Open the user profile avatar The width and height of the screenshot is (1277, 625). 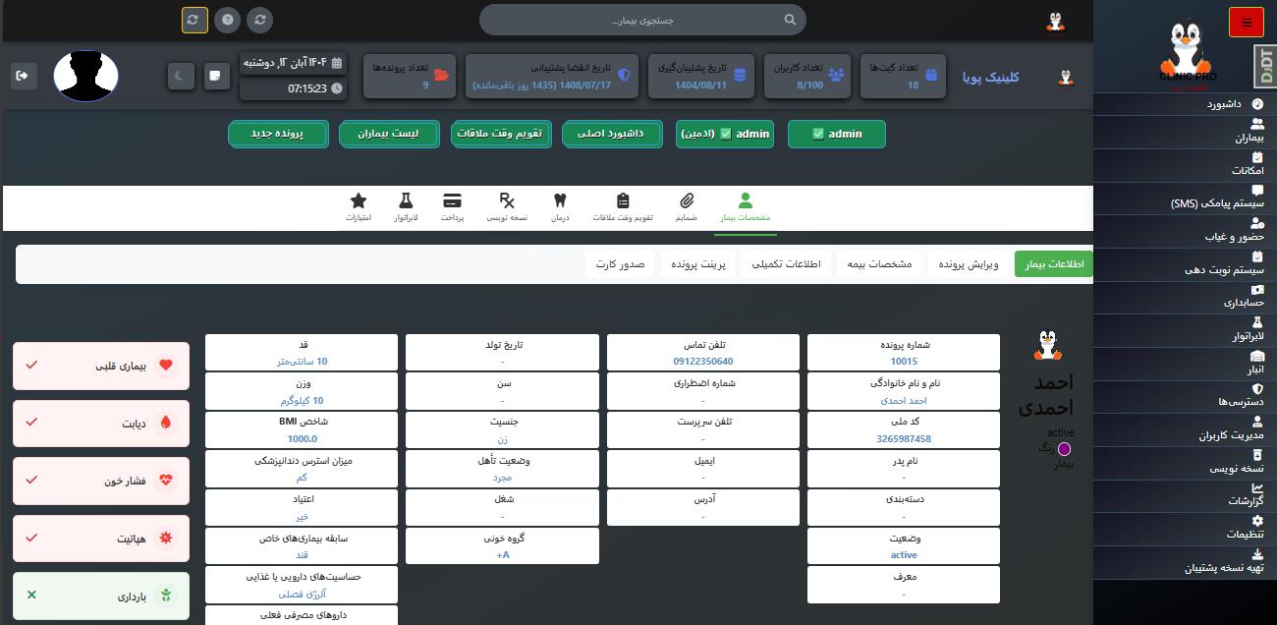point(85,77)
